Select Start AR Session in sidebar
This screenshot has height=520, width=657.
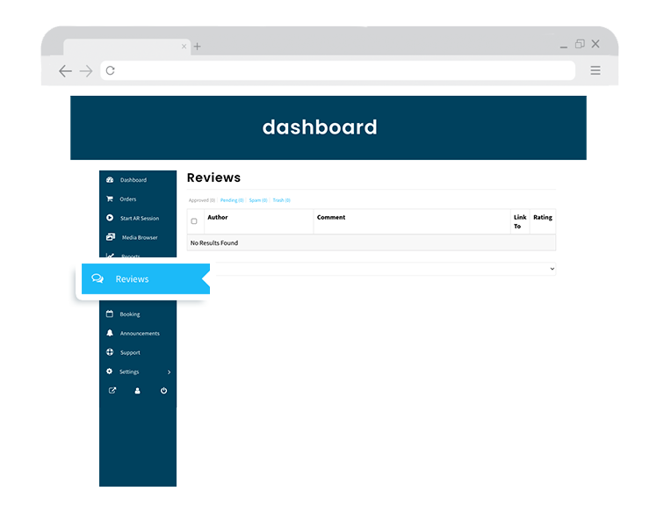[x=138, y=219]
